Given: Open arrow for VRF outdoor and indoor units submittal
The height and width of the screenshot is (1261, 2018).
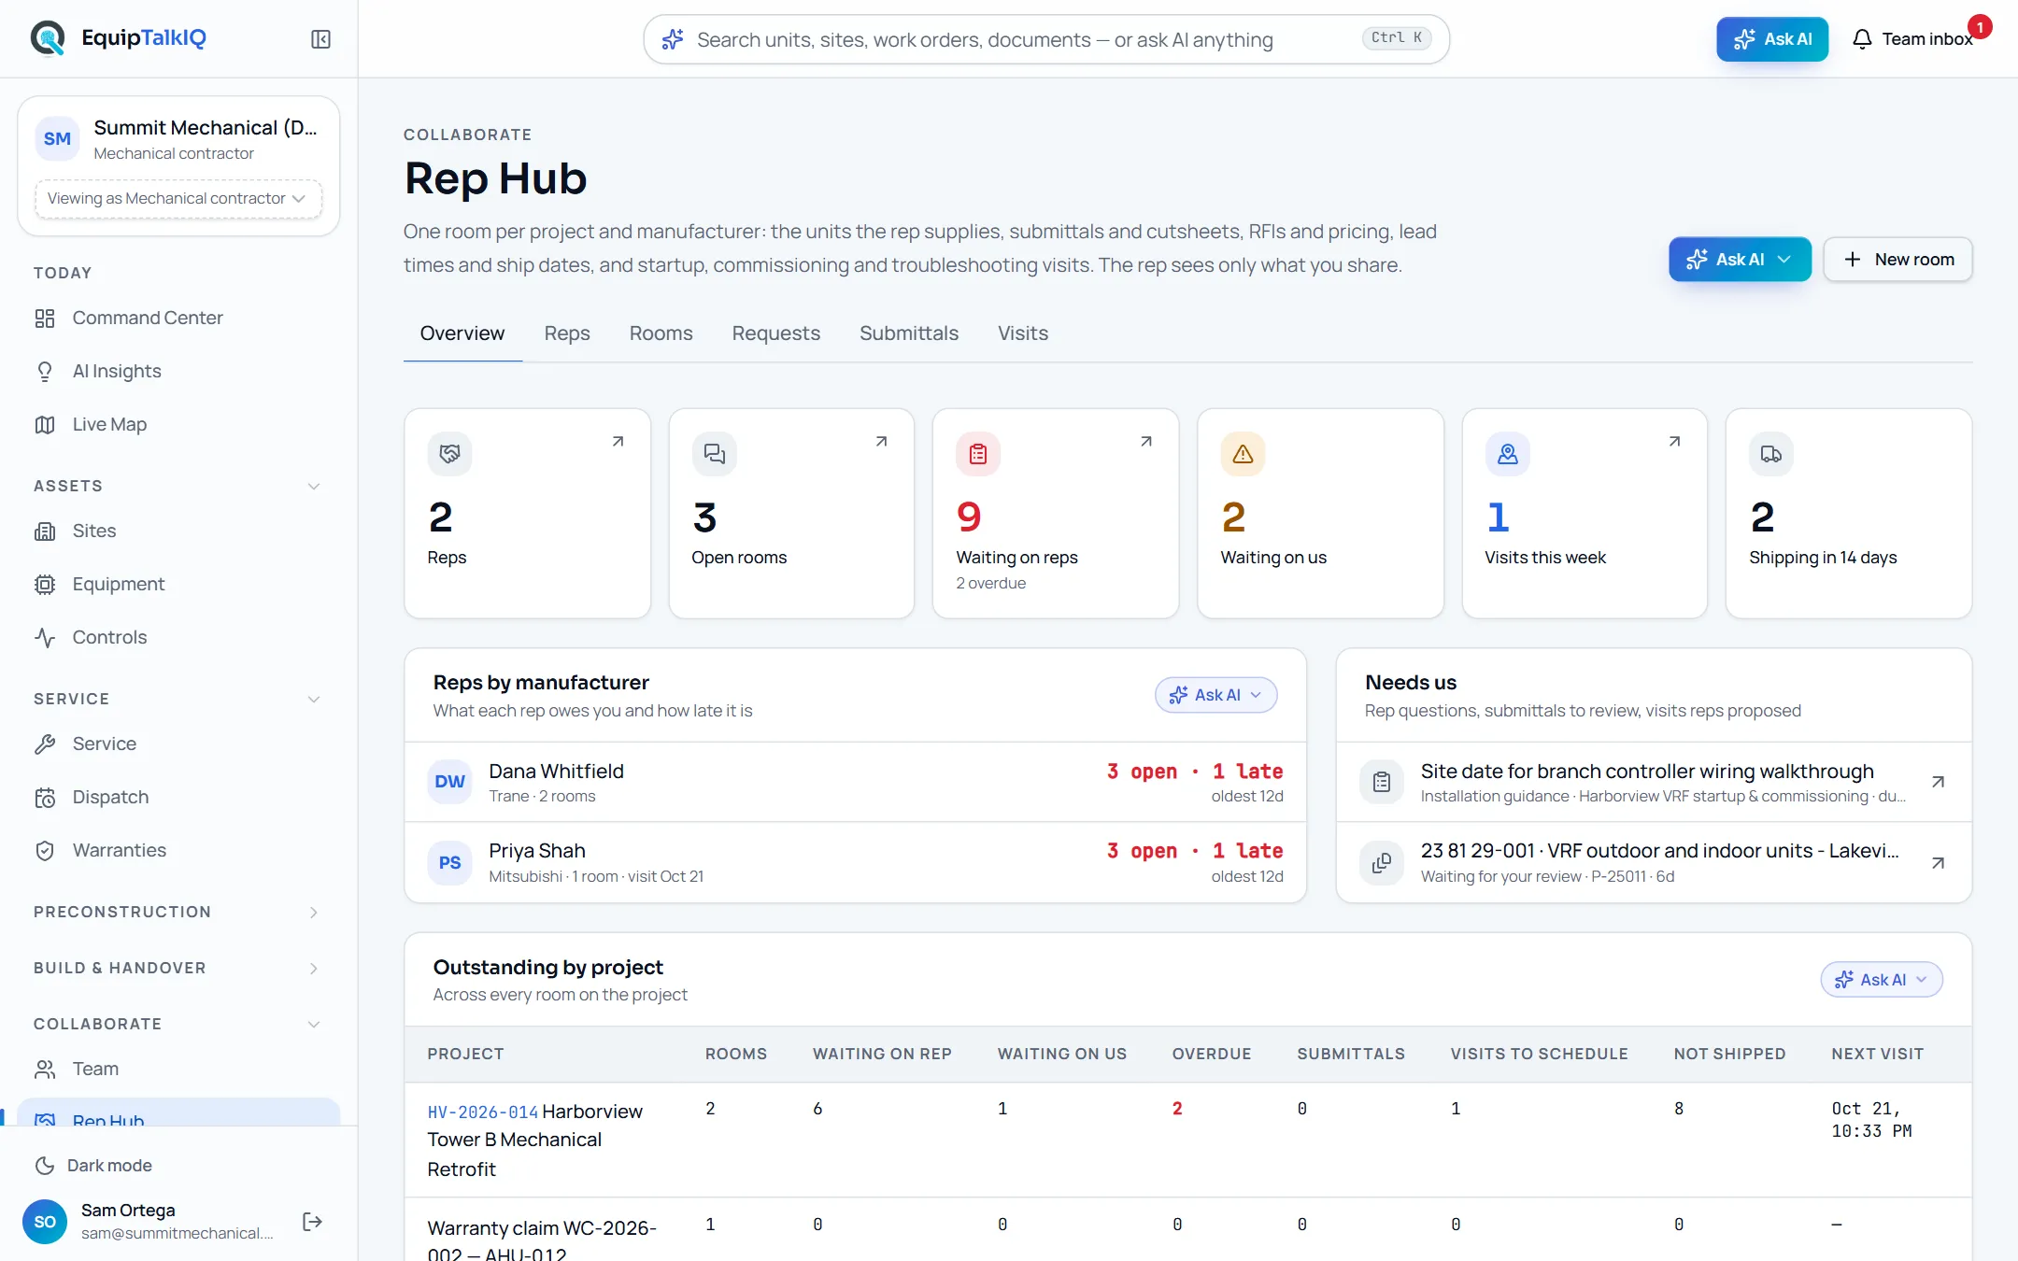Looking at the screenshot, I should point(1938,863).
